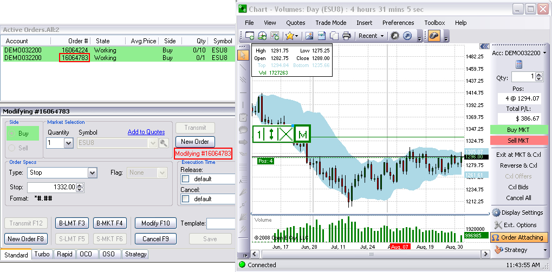Switch to the OCO tab
This screenshot has width=552, height=272.
tap(85, 254)
